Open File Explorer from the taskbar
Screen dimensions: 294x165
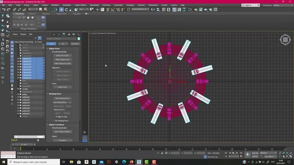point(72,162)
